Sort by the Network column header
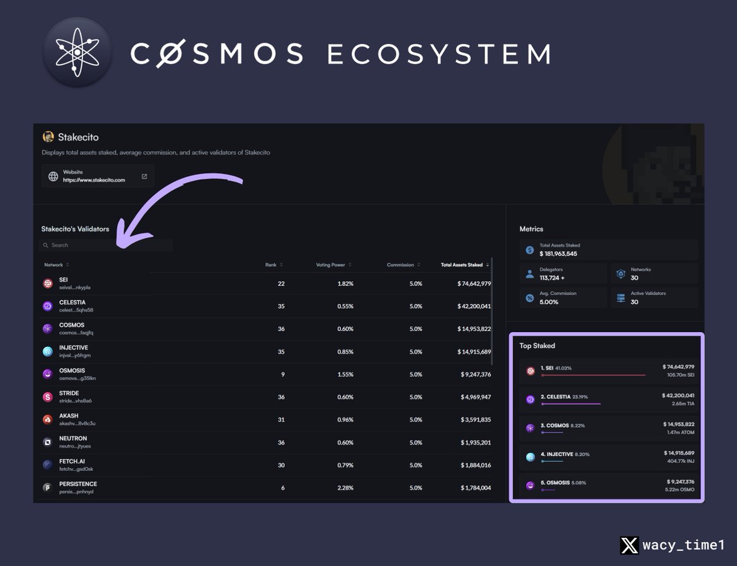 [57, 265]
